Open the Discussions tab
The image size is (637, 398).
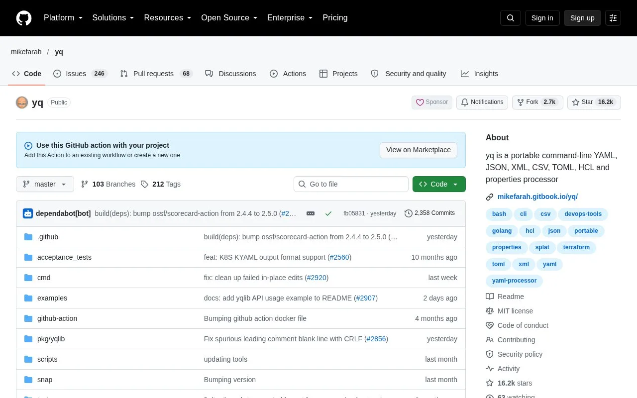click(230, 74)
